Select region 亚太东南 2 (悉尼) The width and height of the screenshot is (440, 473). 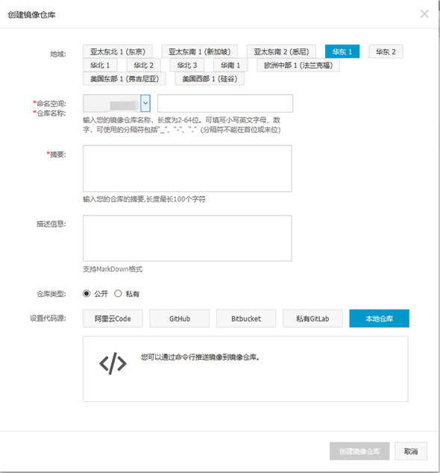click(281, 51)
